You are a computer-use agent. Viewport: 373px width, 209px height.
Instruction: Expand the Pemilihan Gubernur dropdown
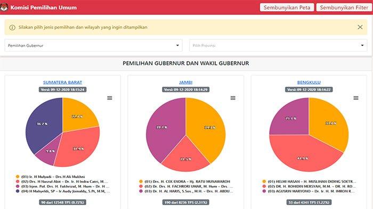coord(93,45)
